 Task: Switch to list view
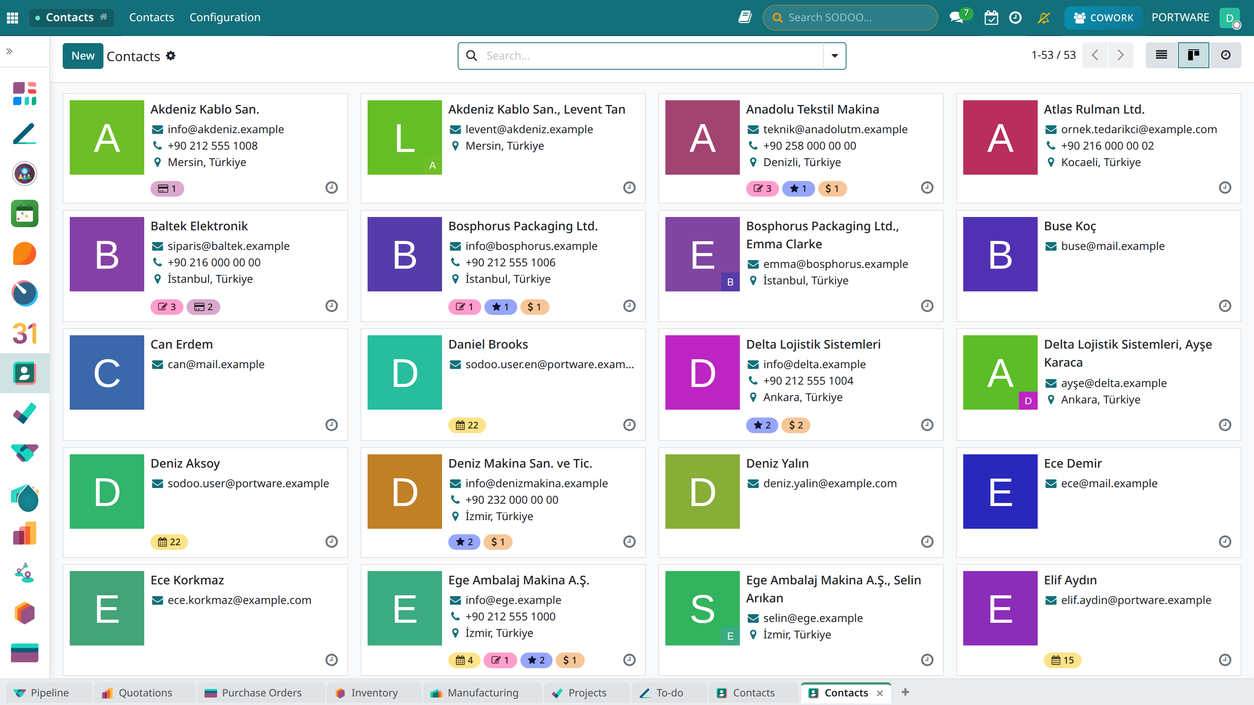click(x=1162, y=55)
